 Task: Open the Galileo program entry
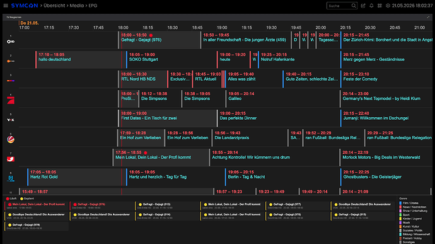[282, 98]
